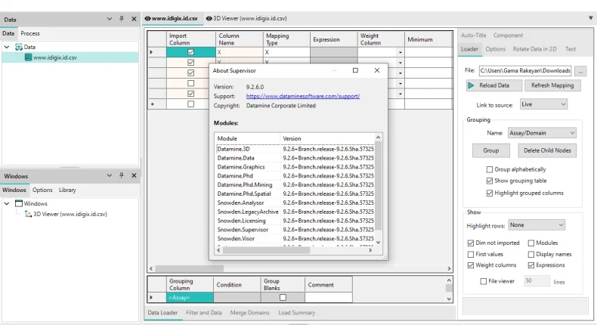Select 3D Viewer (www.idigix.id.csv) tree item
This screenshot has height=325, width=597.
pyautogui.click(x=70, y=214)
